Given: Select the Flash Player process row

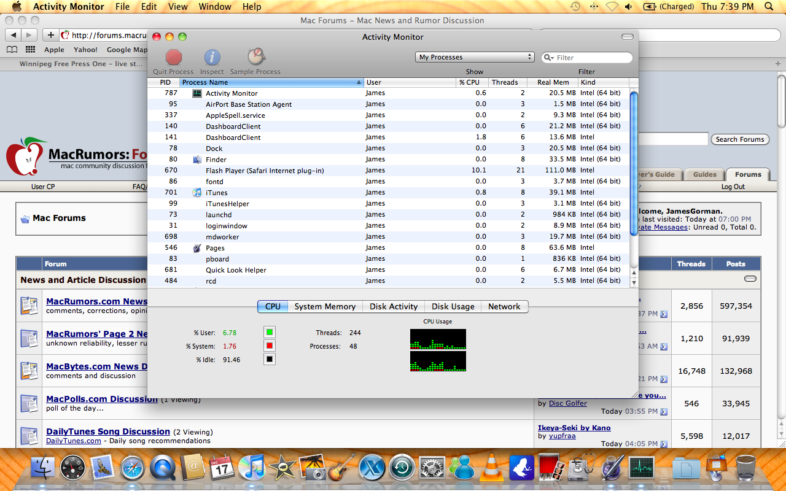Looking at the screenshot, I should [x=389, y=171].
